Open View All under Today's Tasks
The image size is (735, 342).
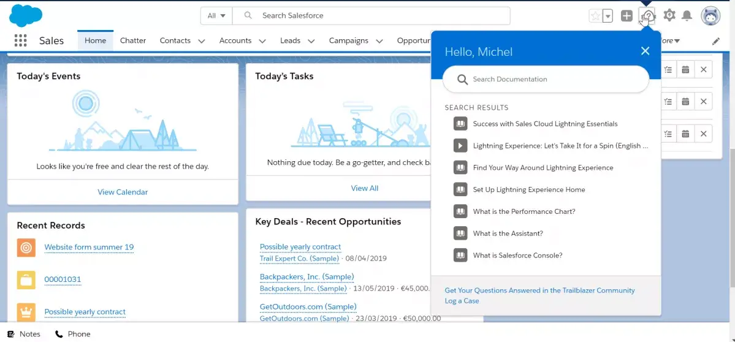coord(365,188)
